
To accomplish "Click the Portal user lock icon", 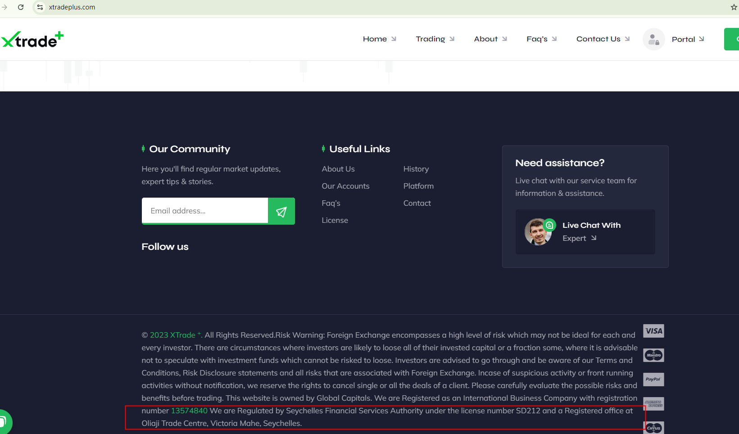I will [653, 40].
